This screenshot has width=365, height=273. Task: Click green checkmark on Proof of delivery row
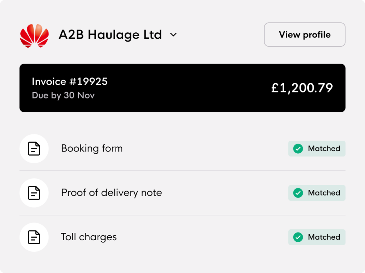(x=298, y=193)
